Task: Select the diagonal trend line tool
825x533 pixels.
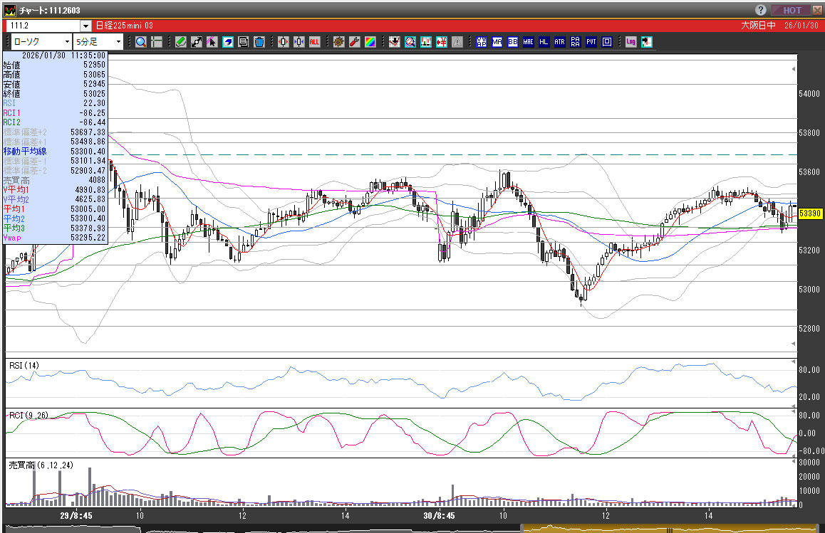Action: [196, 42]
